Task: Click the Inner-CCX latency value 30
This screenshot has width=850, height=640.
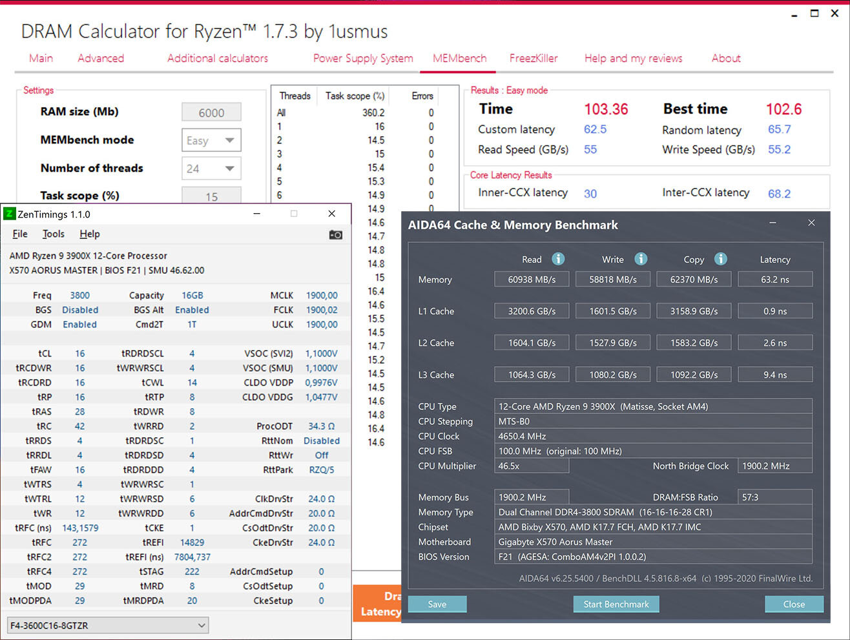Action: (x=590, y=194)
